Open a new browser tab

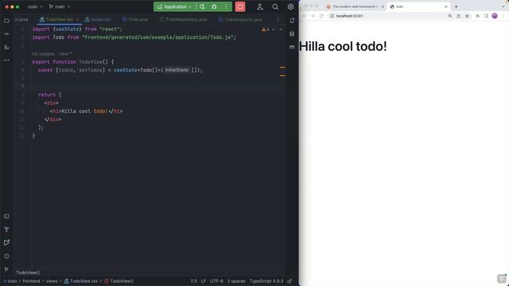tap(456, 6)
